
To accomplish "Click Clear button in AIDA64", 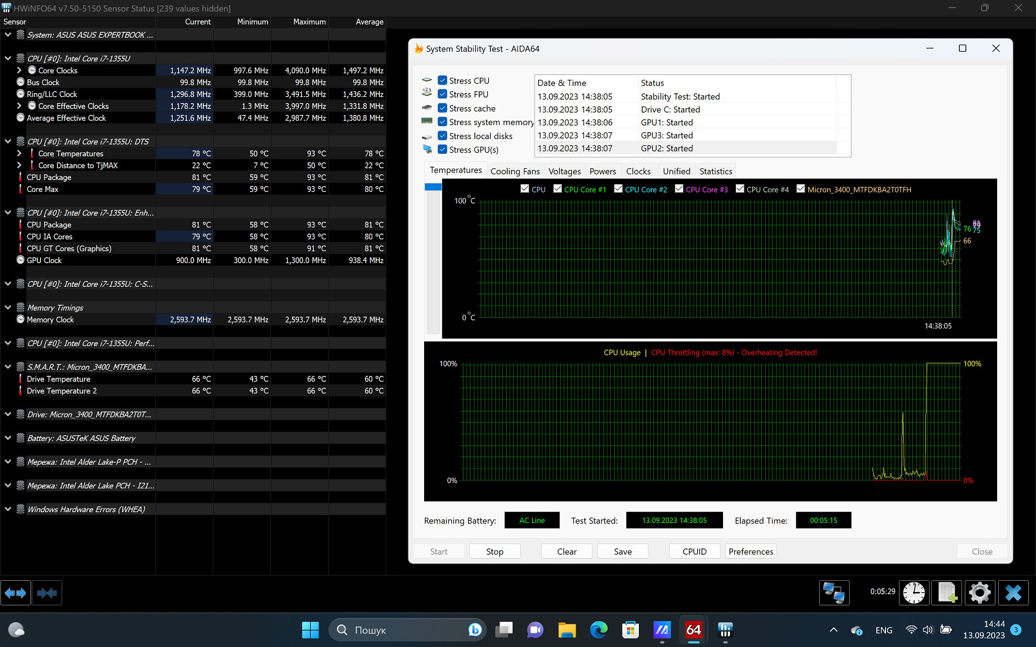I will click(567, 552).
